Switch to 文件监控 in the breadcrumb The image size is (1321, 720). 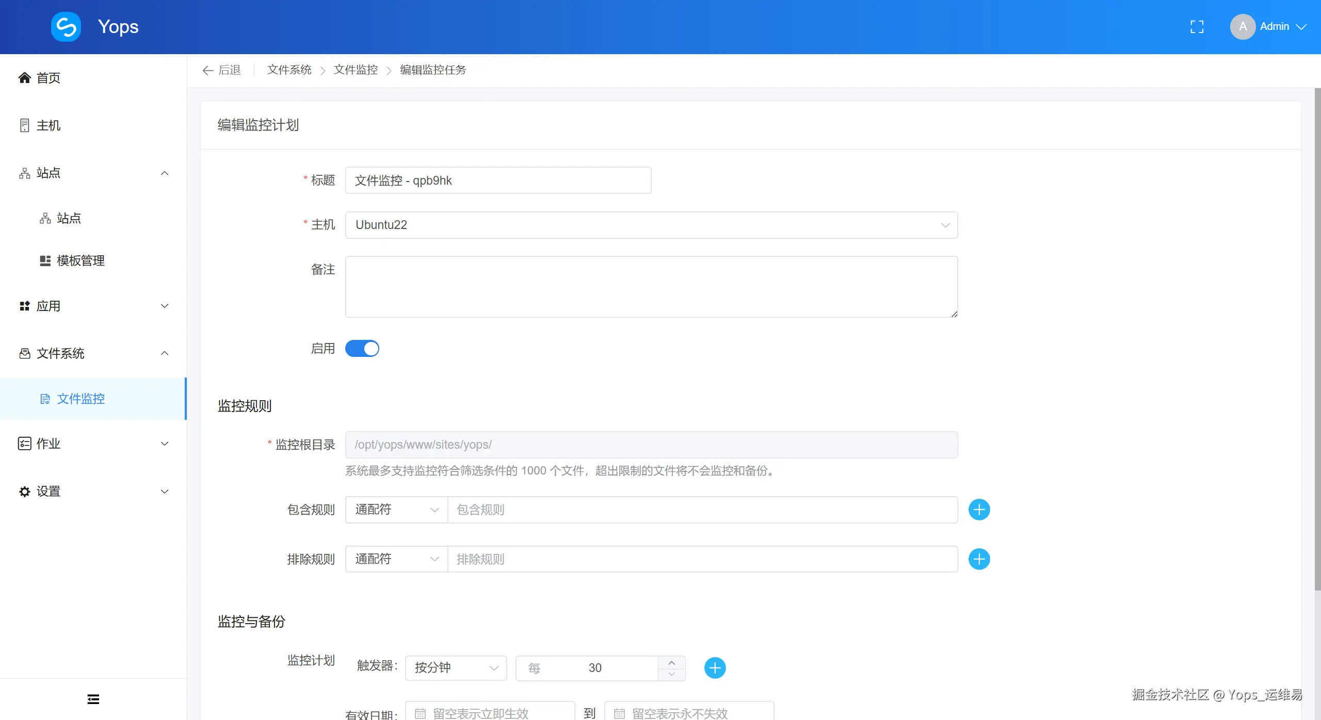pyautogui.click(x=356, y=70)
